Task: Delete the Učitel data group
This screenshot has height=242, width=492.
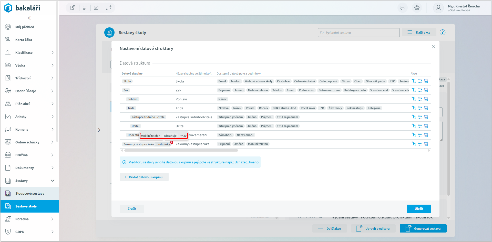Action: [x=426, y=126]
